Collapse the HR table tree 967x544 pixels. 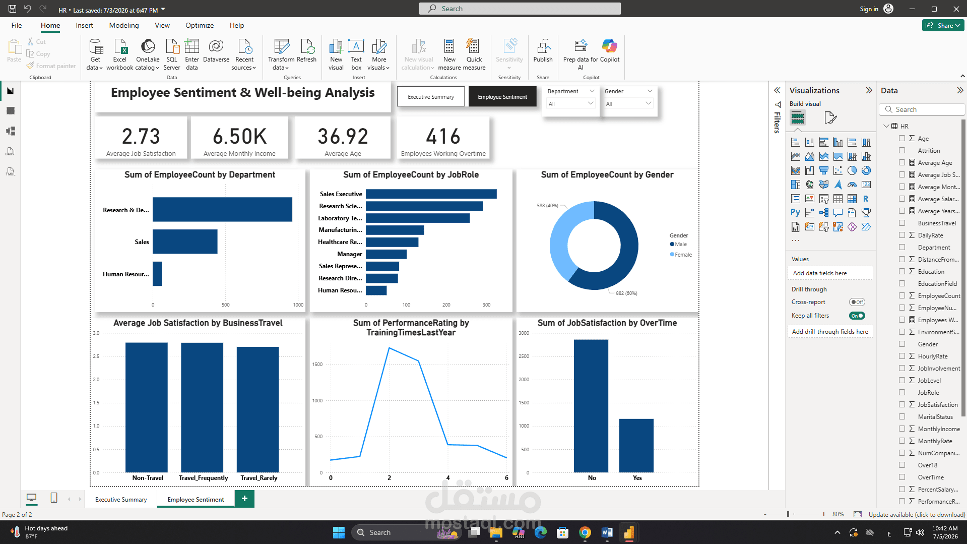[x=886, y=126]
